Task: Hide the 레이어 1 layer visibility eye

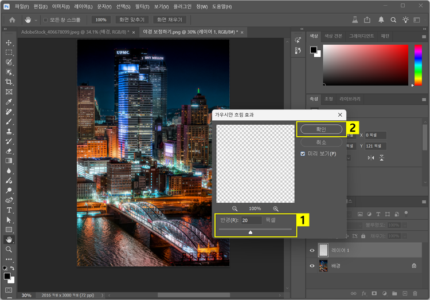Action: pyautogui.click(x=312, y=250)
